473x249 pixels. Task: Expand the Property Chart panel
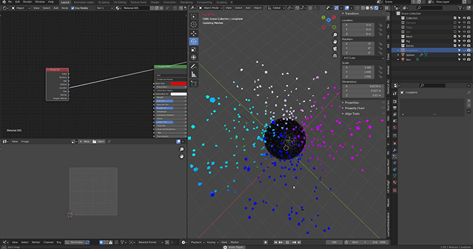(x=355, y=108)
